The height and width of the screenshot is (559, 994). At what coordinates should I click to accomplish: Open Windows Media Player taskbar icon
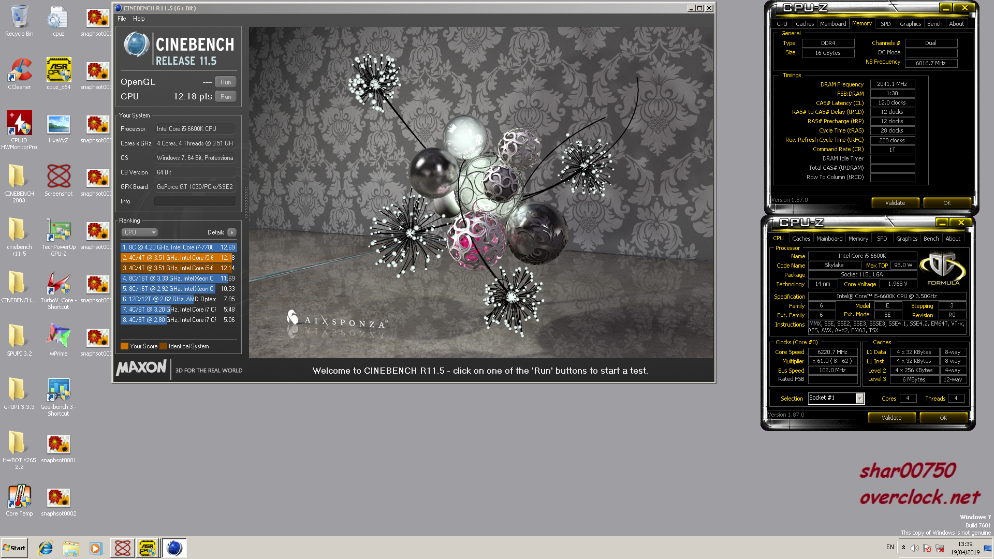pos(96,548)
